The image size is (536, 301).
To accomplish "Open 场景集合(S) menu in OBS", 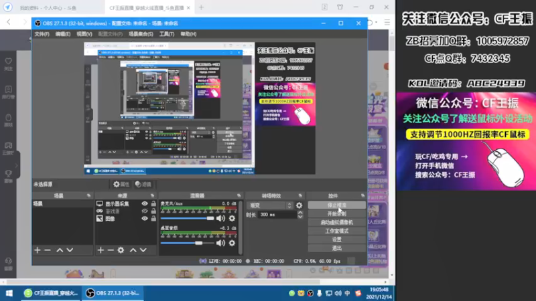I will coord(141,34).
